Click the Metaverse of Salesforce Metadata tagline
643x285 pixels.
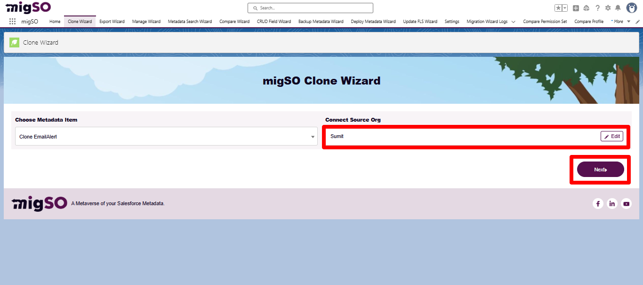pos(118,203)
